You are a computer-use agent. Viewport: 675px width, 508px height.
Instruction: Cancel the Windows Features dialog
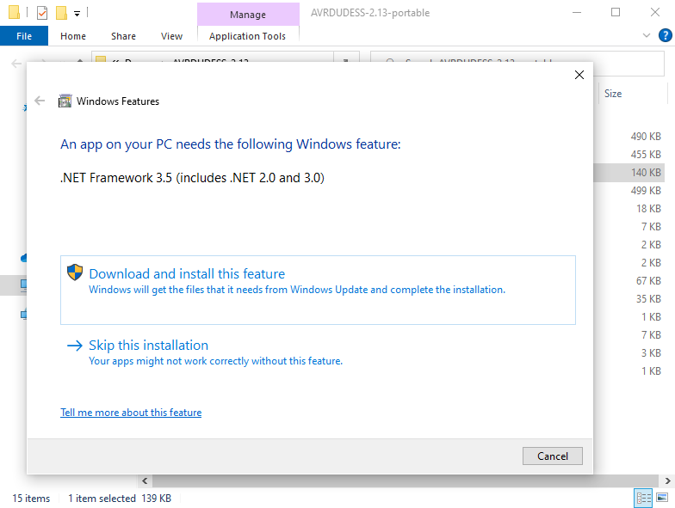point(553,456)
